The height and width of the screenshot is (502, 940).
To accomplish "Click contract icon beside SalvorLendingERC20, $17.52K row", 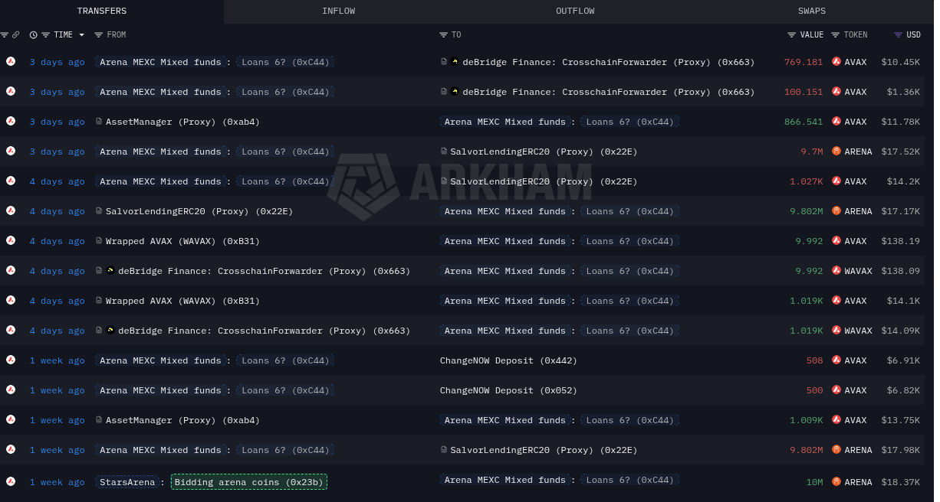I will coord(444,152).
